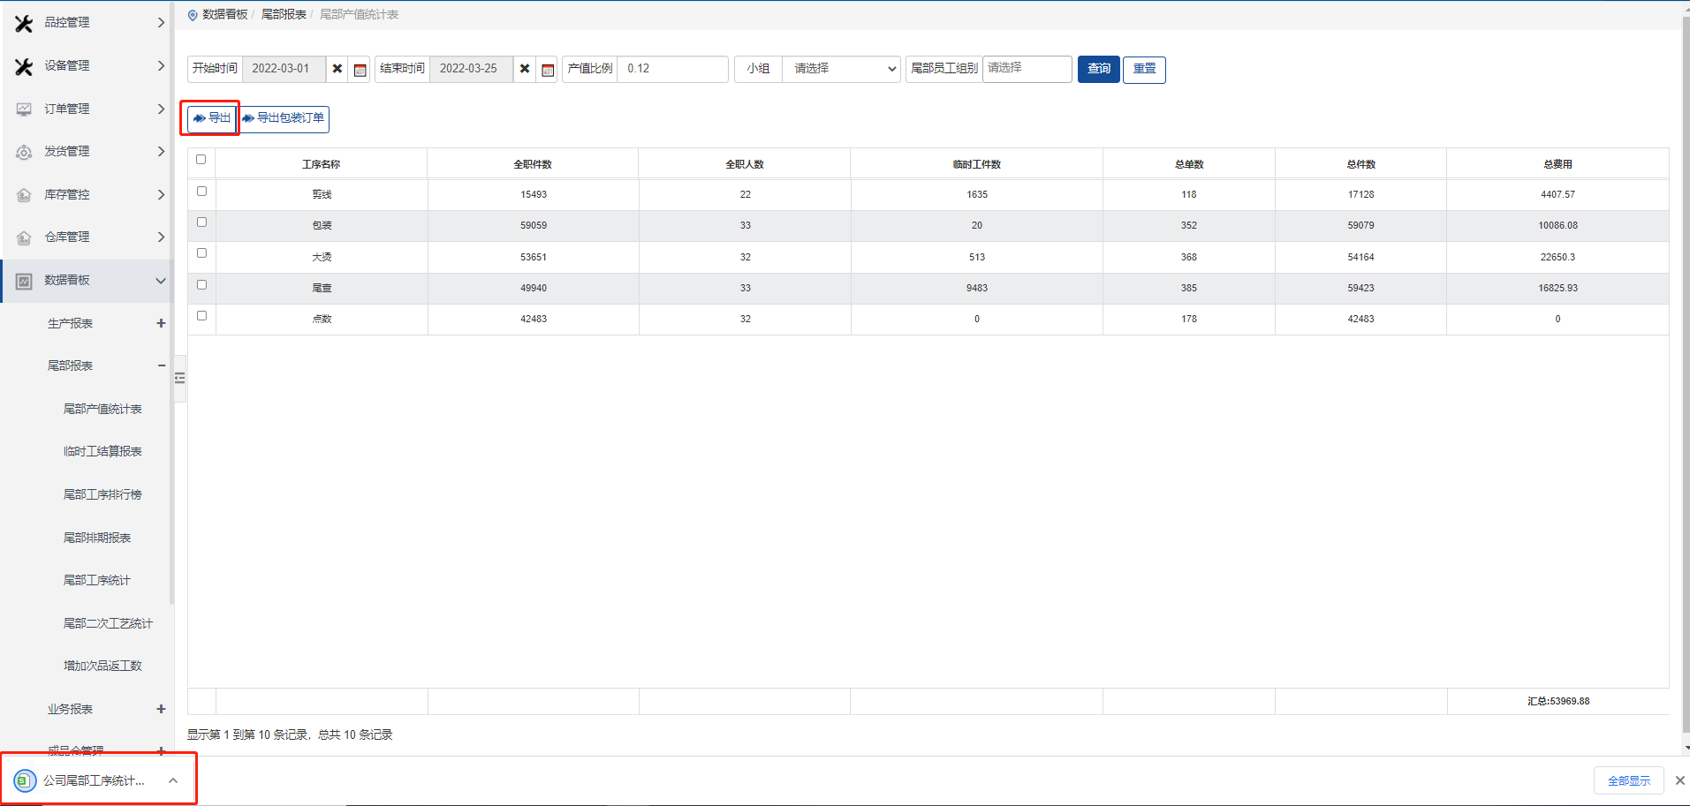Tick the checkbox for the 剪线 row
This screenshot has height=806, width=1690.
click(x=201, y=192)
